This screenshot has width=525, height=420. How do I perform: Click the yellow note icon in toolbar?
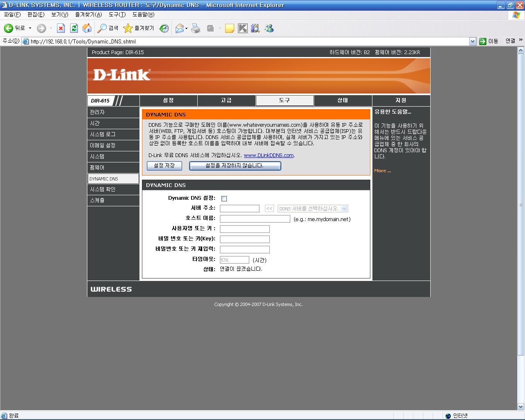230,28
